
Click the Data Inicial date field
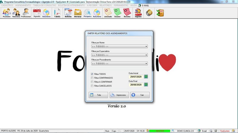coord(136,77)
